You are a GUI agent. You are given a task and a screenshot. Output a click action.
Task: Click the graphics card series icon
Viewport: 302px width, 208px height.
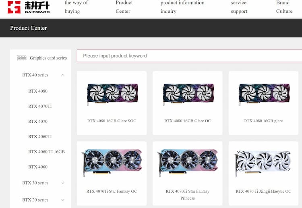point(22,58)
